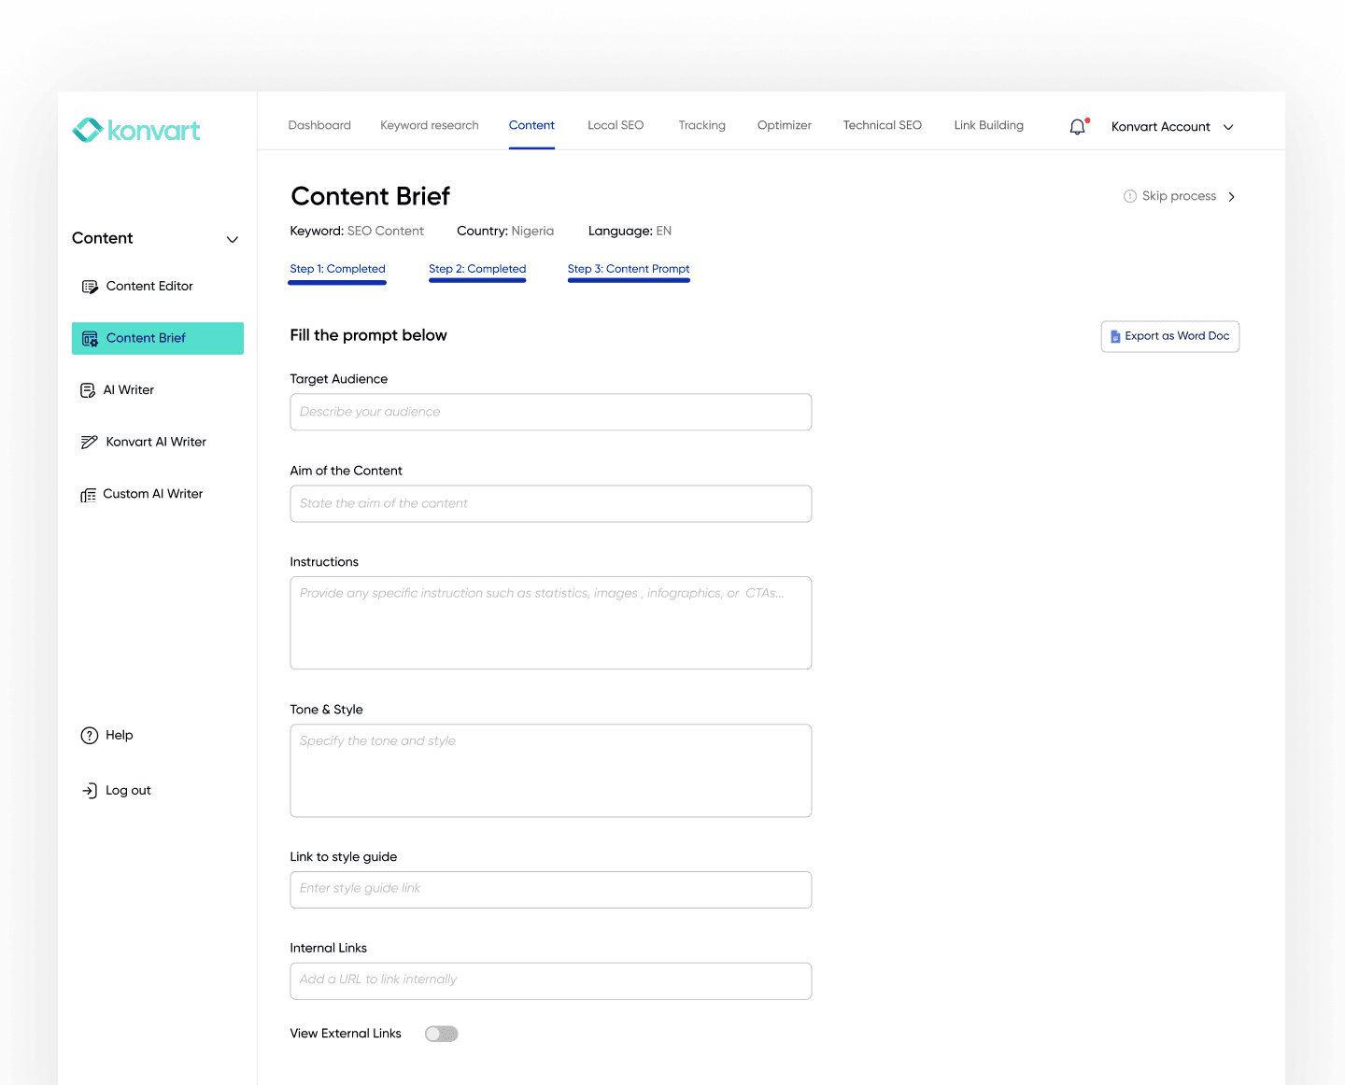Export the brief as Word Doc

(x=1169, y=336)
